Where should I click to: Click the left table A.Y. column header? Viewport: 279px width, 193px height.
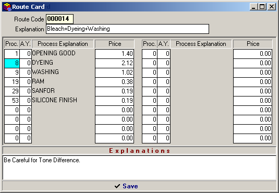click(x=26, y=44)
